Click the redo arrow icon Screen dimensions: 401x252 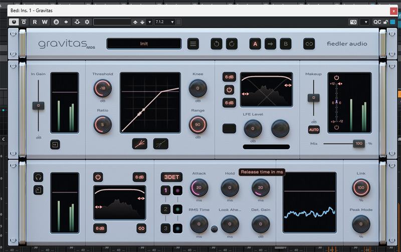click(x=232, y=44)
